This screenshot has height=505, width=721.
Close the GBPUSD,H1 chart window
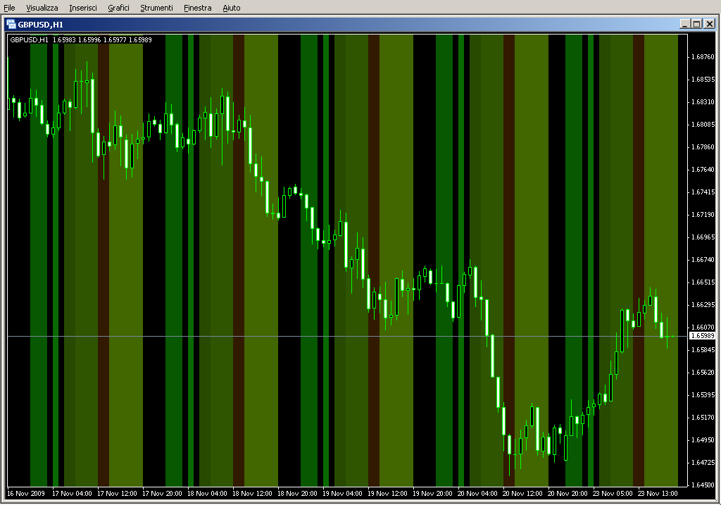tap(710, 24)
